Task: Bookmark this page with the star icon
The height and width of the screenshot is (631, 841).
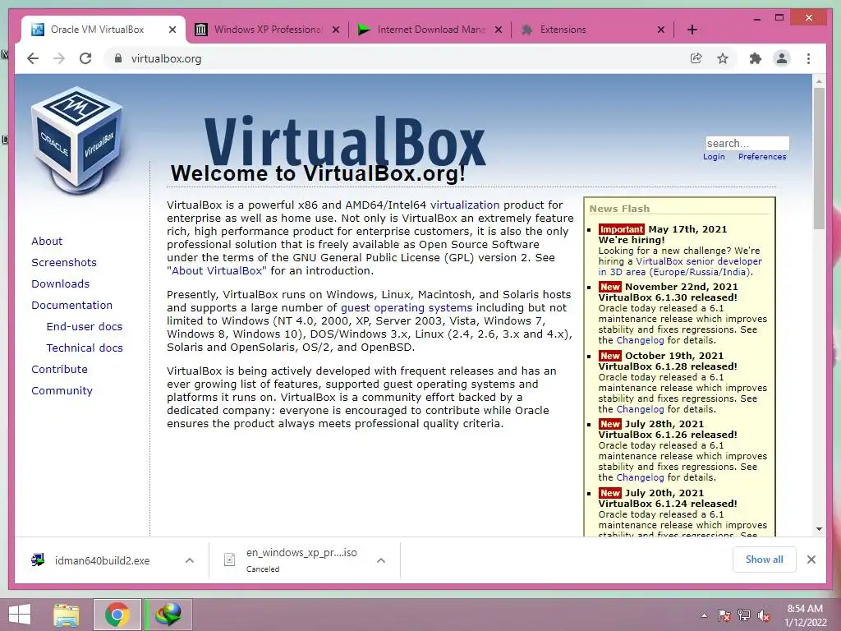Action: click(723, 58)
